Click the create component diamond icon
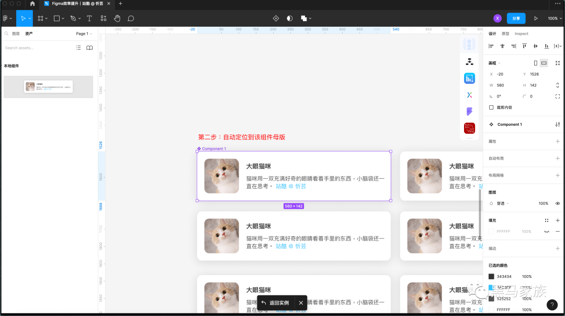 276,18
